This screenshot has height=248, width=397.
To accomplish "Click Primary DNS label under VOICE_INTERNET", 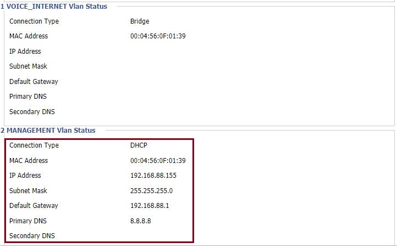I will click(28, 97).
